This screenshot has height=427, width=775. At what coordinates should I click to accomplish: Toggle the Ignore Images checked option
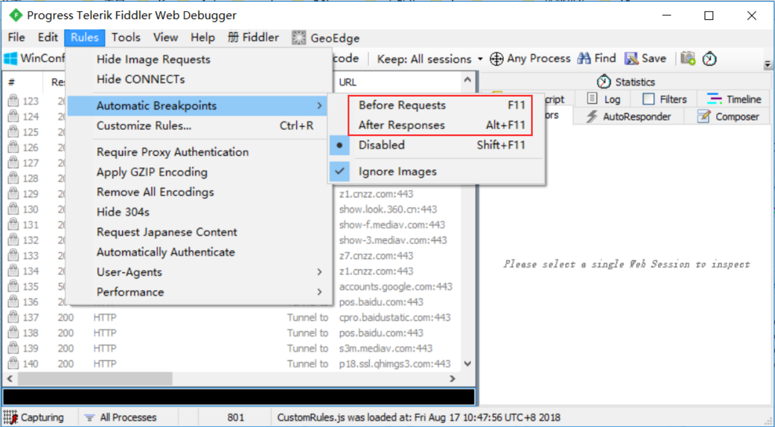coord(437,171)
